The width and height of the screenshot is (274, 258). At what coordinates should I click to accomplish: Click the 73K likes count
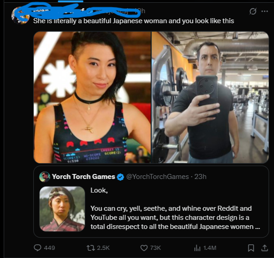pyautogui.click(x=155, y=248)
